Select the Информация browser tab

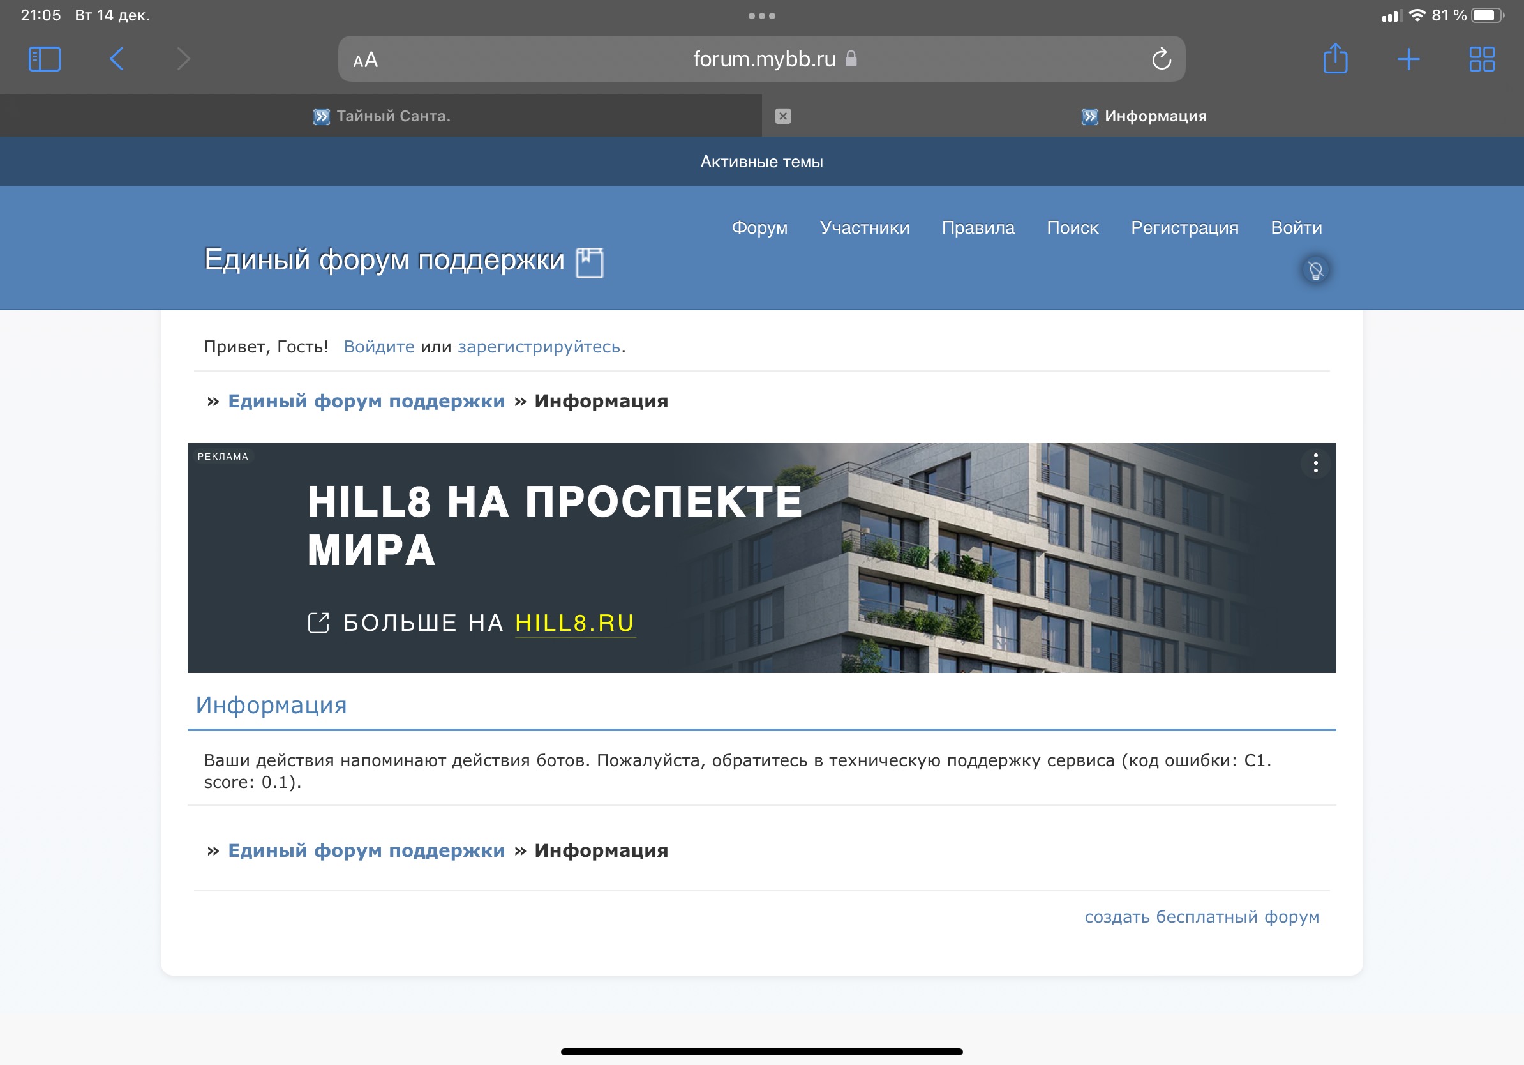tap(1143, 116)
